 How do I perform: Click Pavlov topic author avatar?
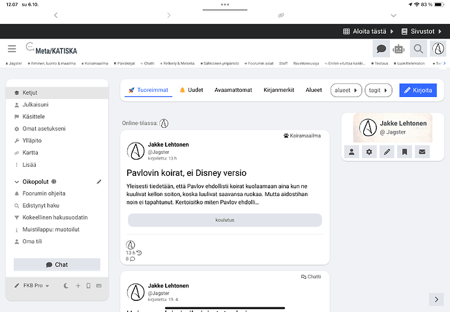pyautogui.click(x=136, y=151)
